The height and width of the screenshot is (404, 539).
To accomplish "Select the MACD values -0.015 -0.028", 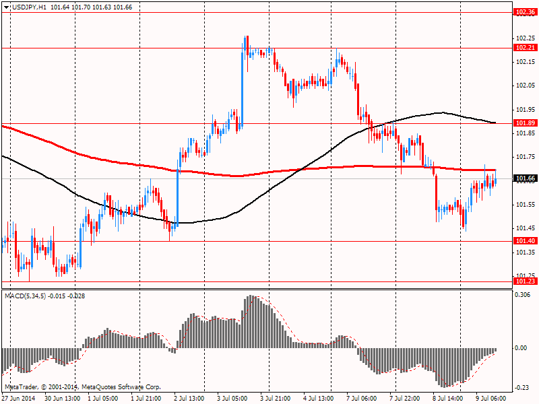I will click(x=66, y=296).
